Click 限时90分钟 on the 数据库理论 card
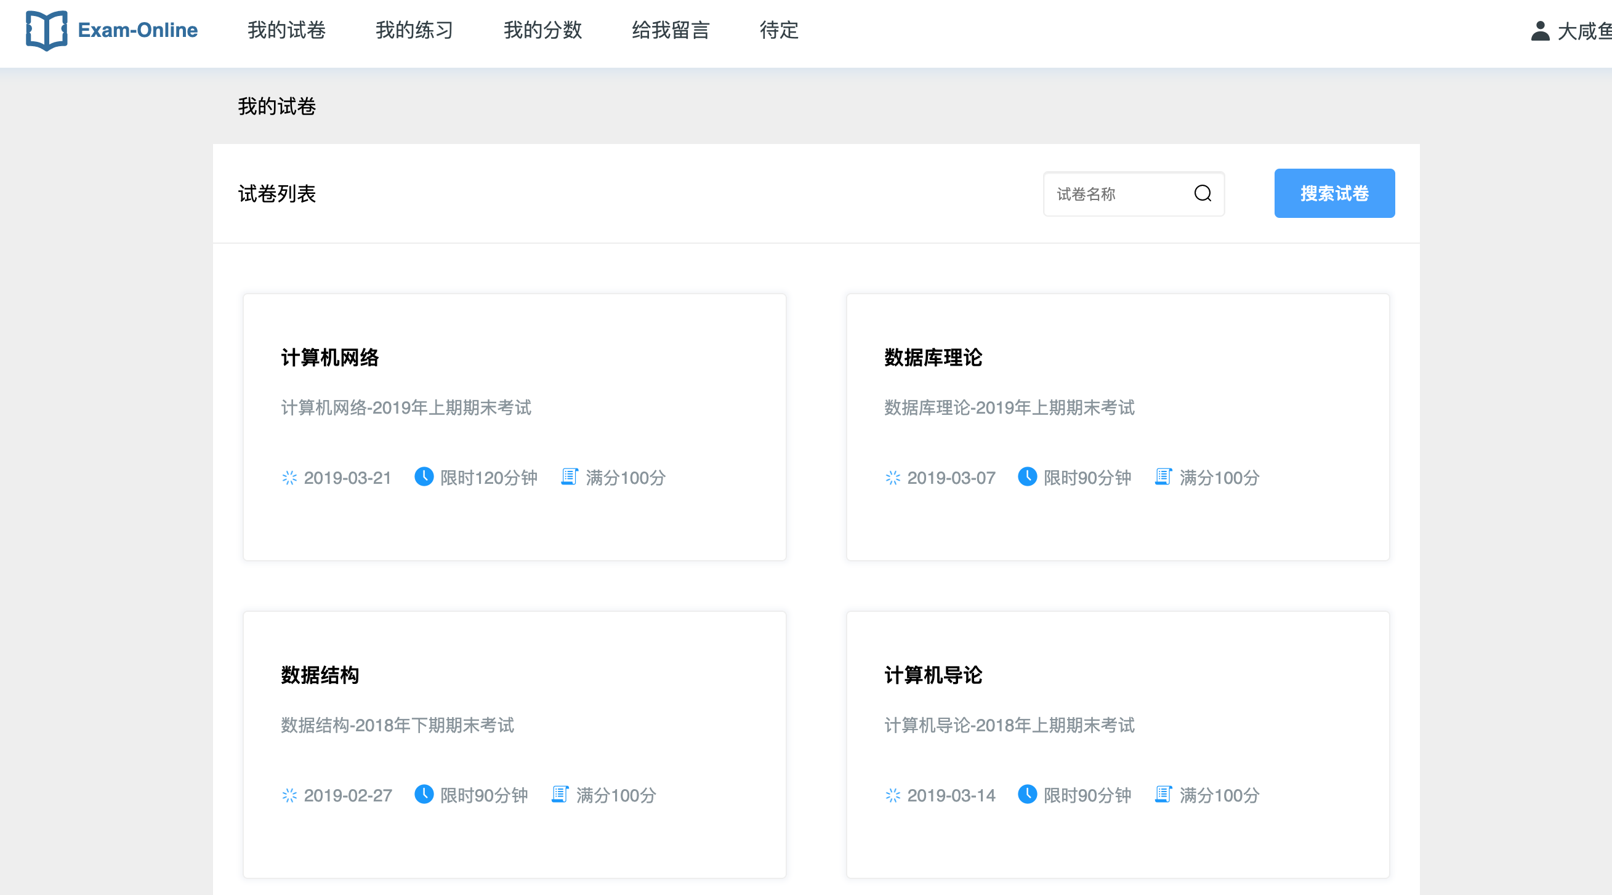 1087,478
